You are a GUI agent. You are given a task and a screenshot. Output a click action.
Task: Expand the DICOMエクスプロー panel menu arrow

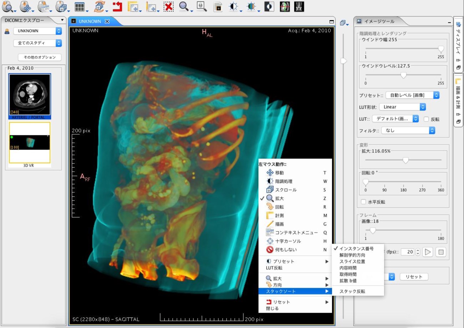pyautogui.click(x=62, y=20)
